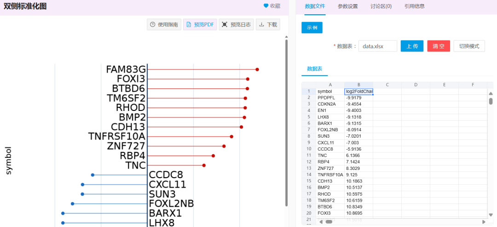Click the LHX8 cell in the spreadsheet
The image size is (497, 227).
click(330, 117)
